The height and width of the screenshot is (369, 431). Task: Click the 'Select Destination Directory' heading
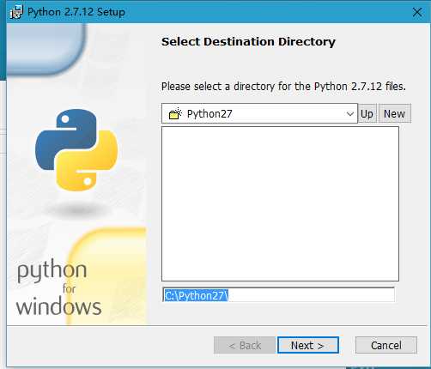248,42
